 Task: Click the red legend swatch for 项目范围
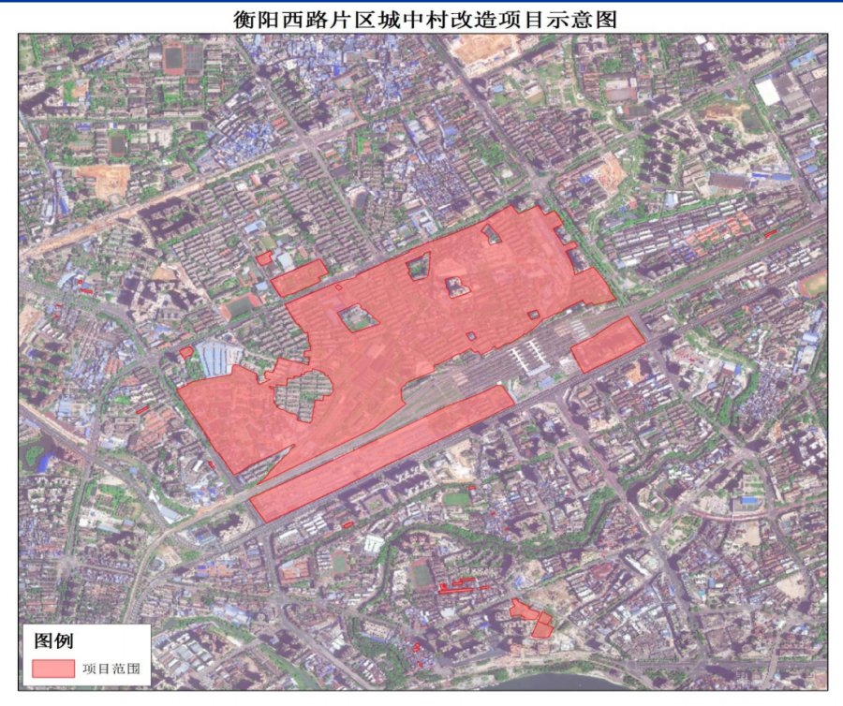pos(53,668)
